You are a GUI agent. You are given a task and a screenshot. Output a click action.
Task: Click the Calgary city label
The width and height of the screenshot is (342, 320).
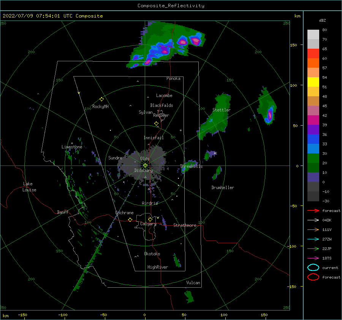[148, 224]
